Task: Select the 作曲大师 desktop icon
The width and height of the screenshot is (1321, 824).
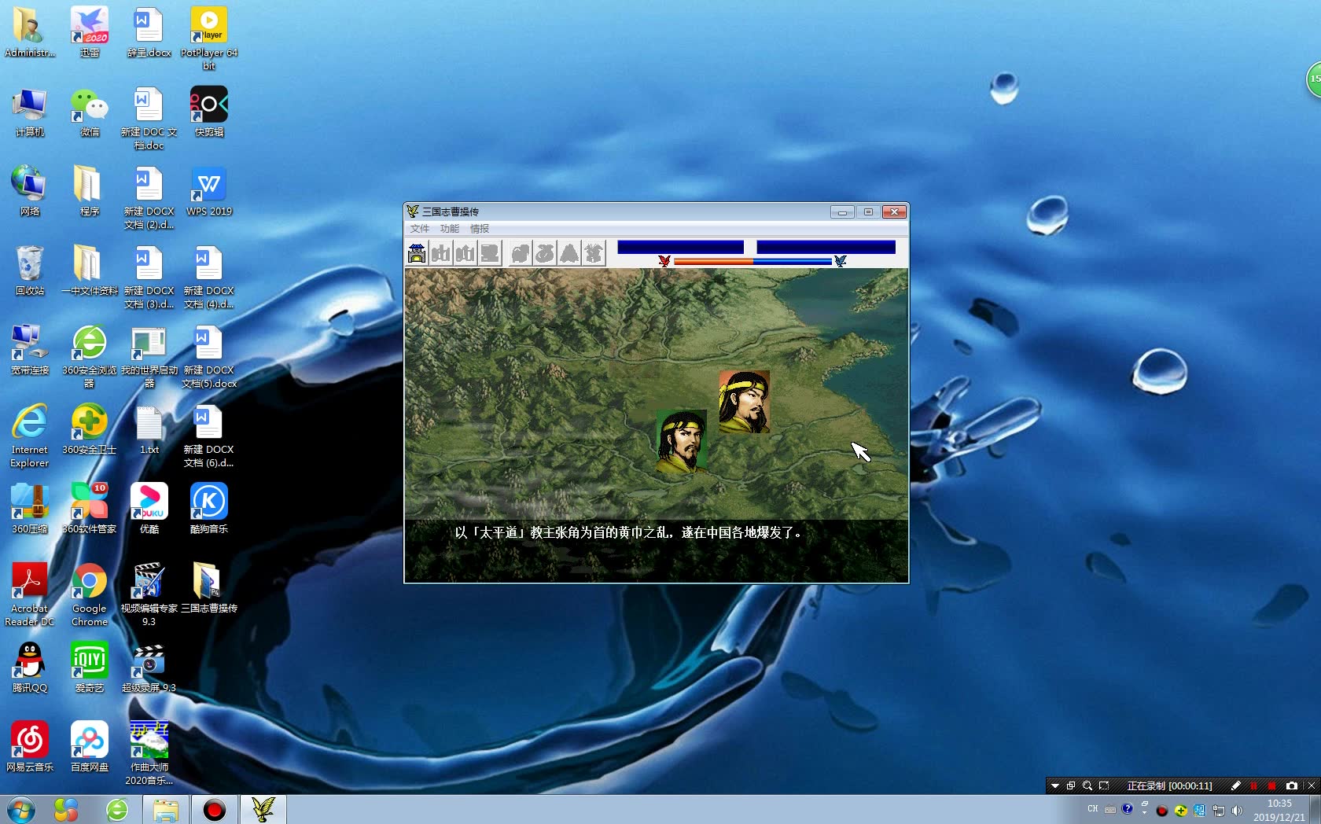Action: [x=149, y=752]
